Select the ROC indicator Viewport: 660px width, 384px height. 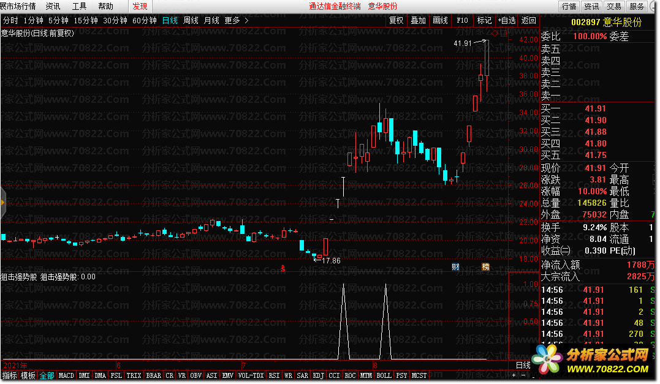(x=350, y=375)
